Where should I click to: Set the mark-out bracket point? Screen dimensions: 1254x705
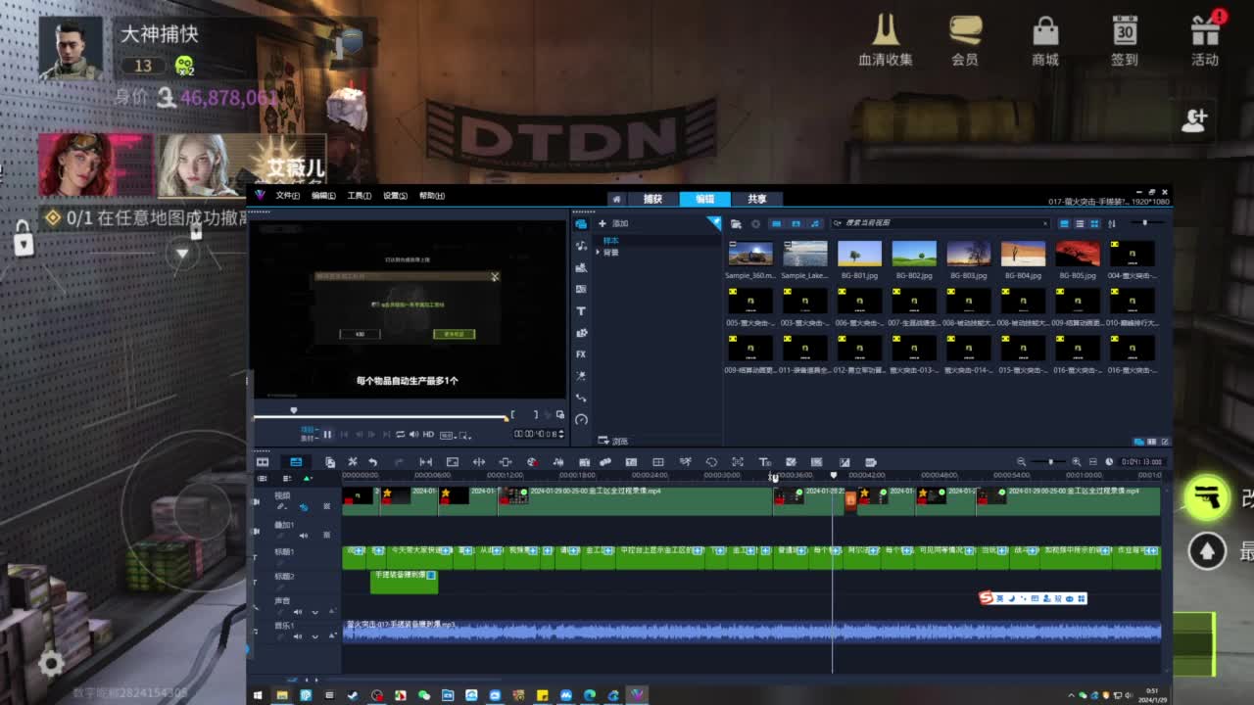pos(536,415)
